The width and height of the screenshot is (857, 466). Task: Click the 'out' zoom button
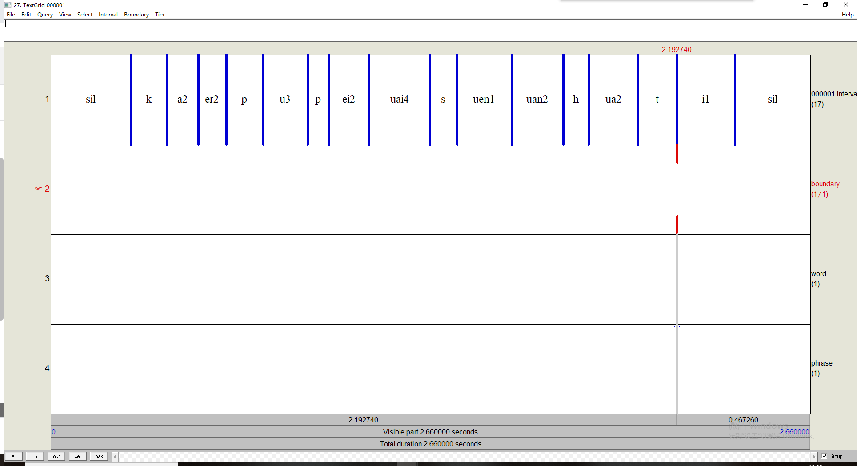56,456
